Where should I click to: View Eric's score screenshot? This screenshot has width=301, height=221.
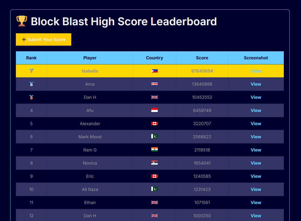tap(256, 176)
